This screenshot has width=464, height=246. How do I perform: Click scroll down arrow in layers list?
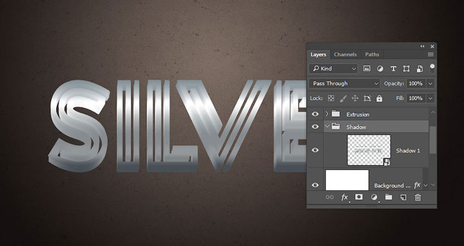pos(433,185)
